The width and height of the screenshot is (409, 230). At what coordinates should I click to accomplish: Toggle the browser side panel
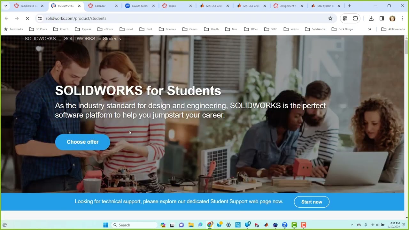click(x=382, y=19)
